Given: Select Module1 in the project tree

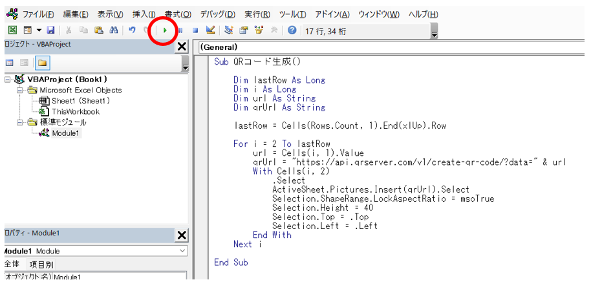Looking at the screenshot, I should tap(67, 133).
